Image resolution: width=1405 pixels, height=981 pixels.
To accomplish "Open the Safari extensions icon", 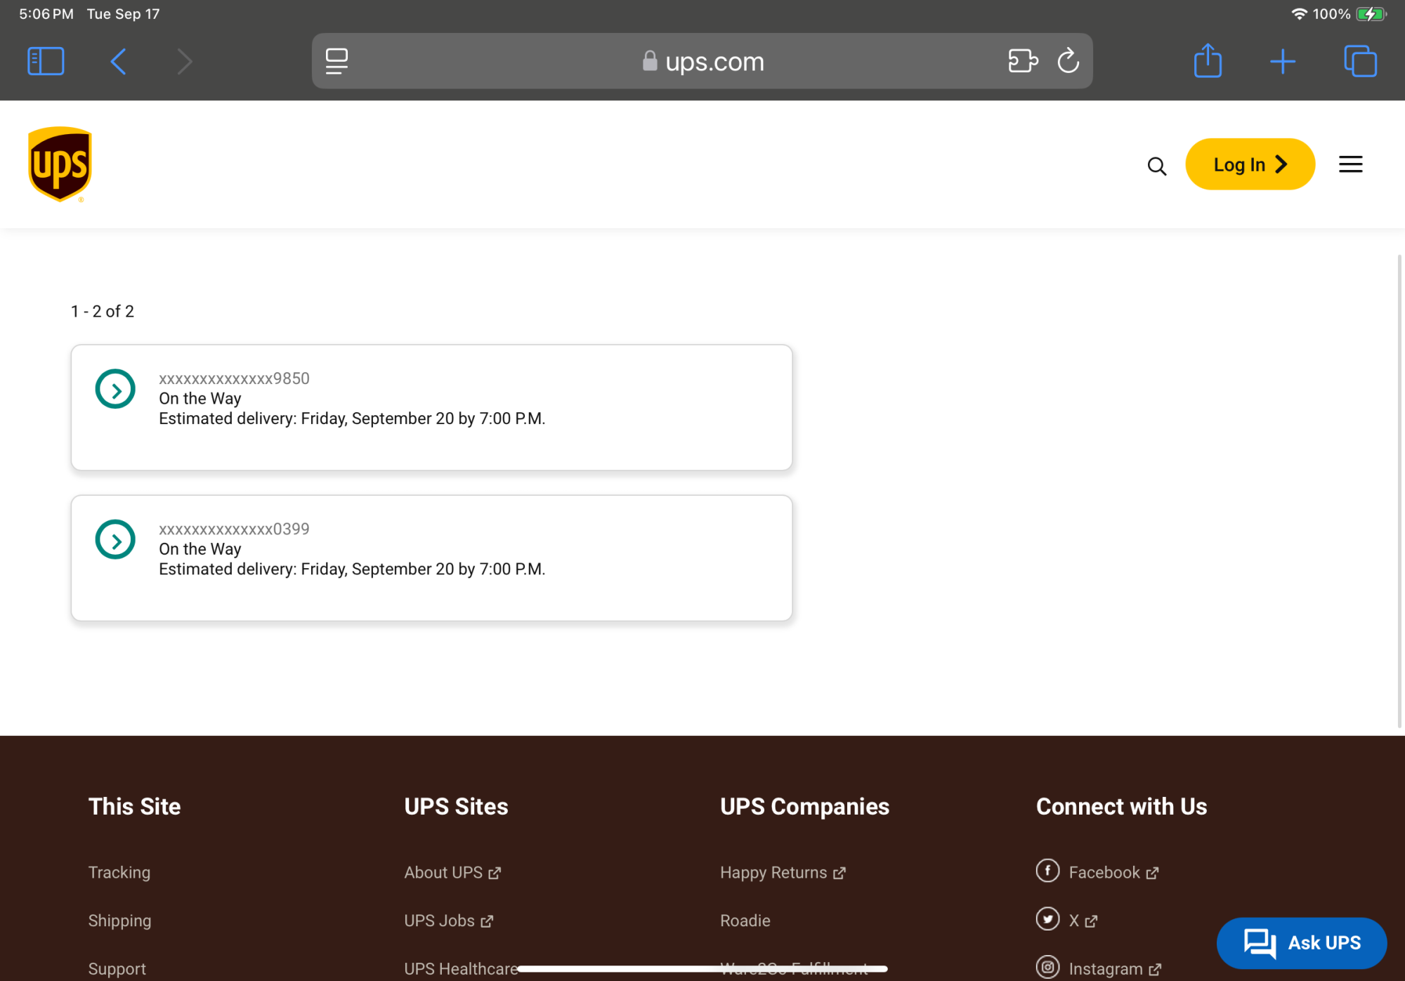I will [1022, 61].
